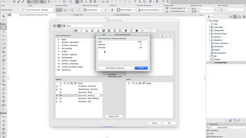Click red delete X icon in Navigator

coord(244,120)
